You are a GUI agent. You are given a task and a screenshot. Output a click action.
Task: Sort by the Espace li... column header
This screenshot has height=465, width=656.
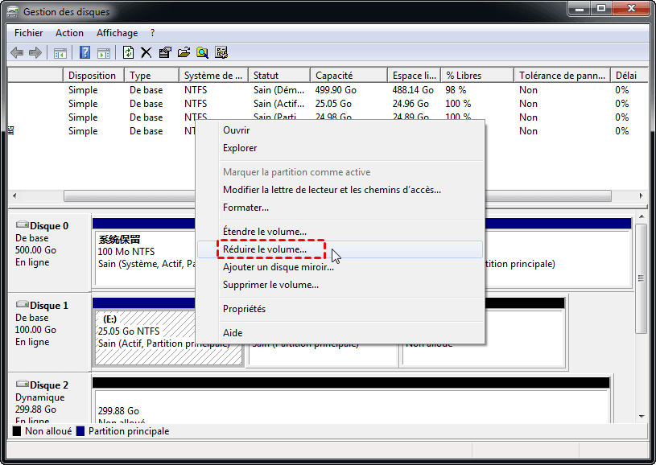(x=415, y=76)
